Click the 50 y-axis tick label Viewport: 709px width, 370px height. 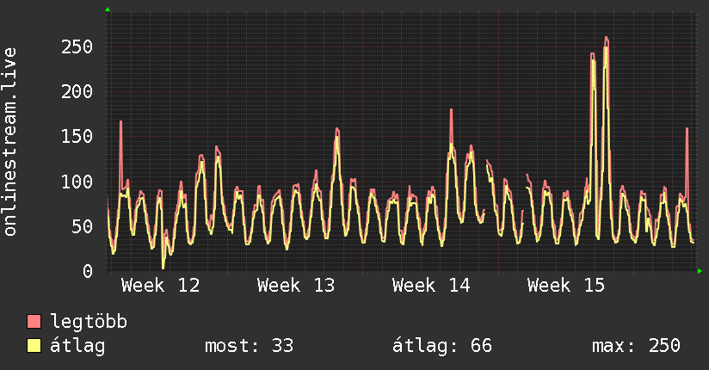point(83,226)
